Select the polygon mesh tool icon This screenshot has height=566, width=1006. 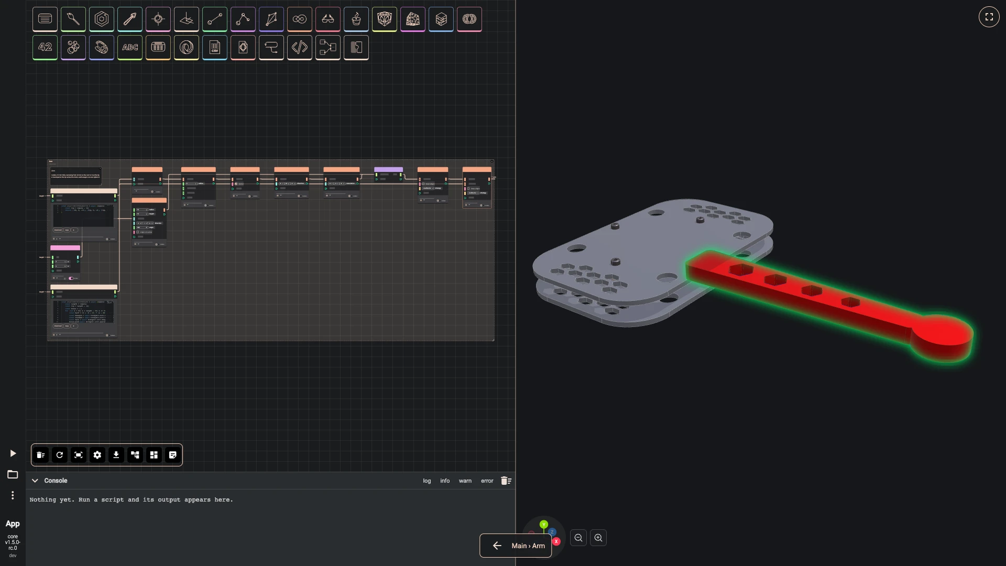[x=271, y=19]
